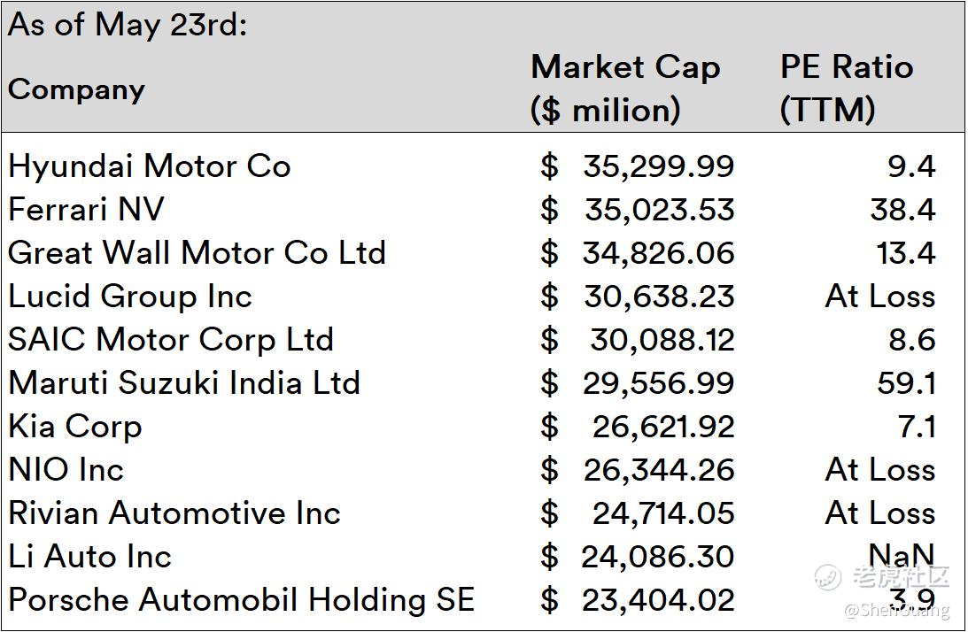Screen dimensions: 968x632
Task: Select the Li Auto Inc cell
Action: (89, 557)
